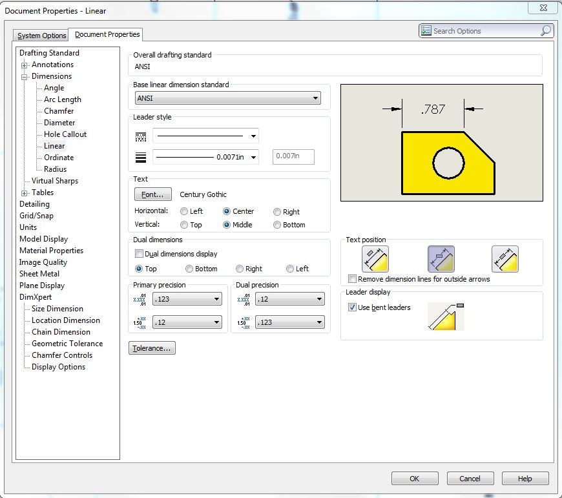Viewport: 562px width, 498px height.
Task: Select the third text position icon
Action: pyautogui.click(x=505, y=258)
